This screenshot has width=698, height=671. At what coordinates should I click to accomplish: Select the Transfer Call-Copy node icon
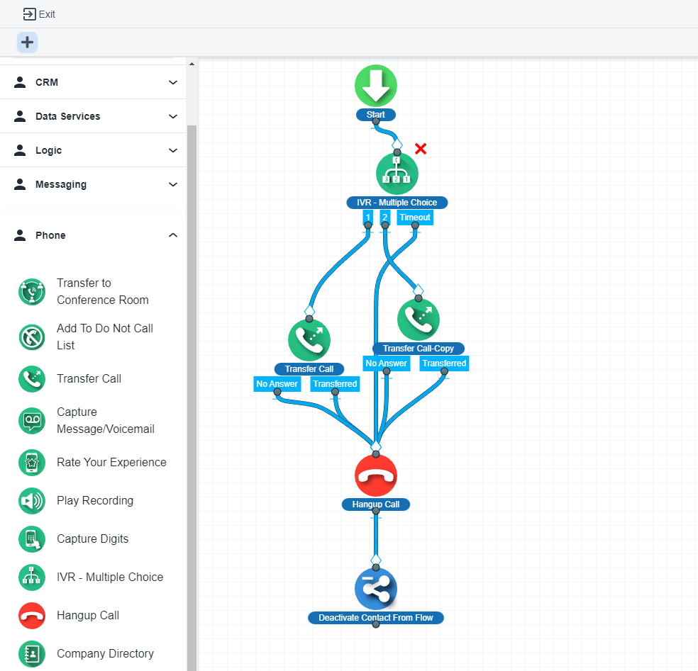point(419,320)
